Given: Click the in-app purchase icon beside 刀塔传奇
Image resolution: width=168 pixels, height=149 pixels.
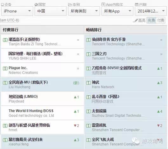Looking at the screenshot, I should (88, 68).
